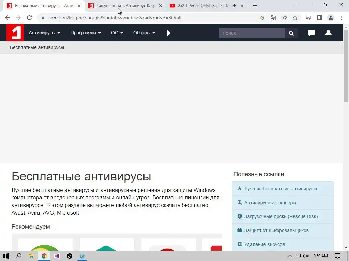Toggle the browser side panel
349x261 pixels.
pyautogui.click(x=320, y=18)
